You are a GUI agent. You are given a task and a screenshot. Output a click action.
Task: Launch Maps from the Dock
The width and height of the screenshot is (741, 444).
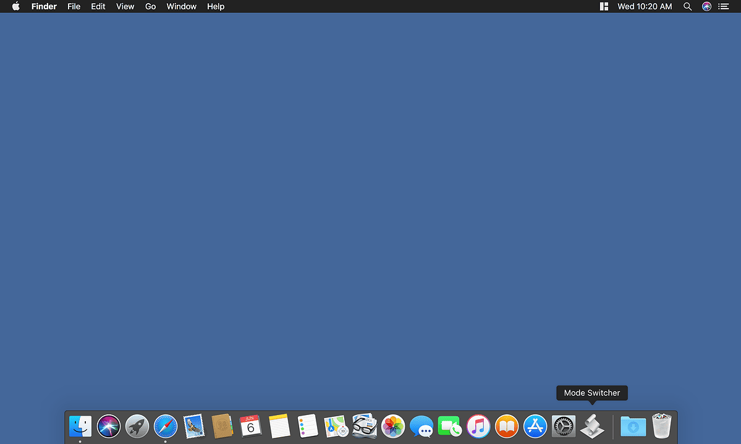click(x=336, y=426)
